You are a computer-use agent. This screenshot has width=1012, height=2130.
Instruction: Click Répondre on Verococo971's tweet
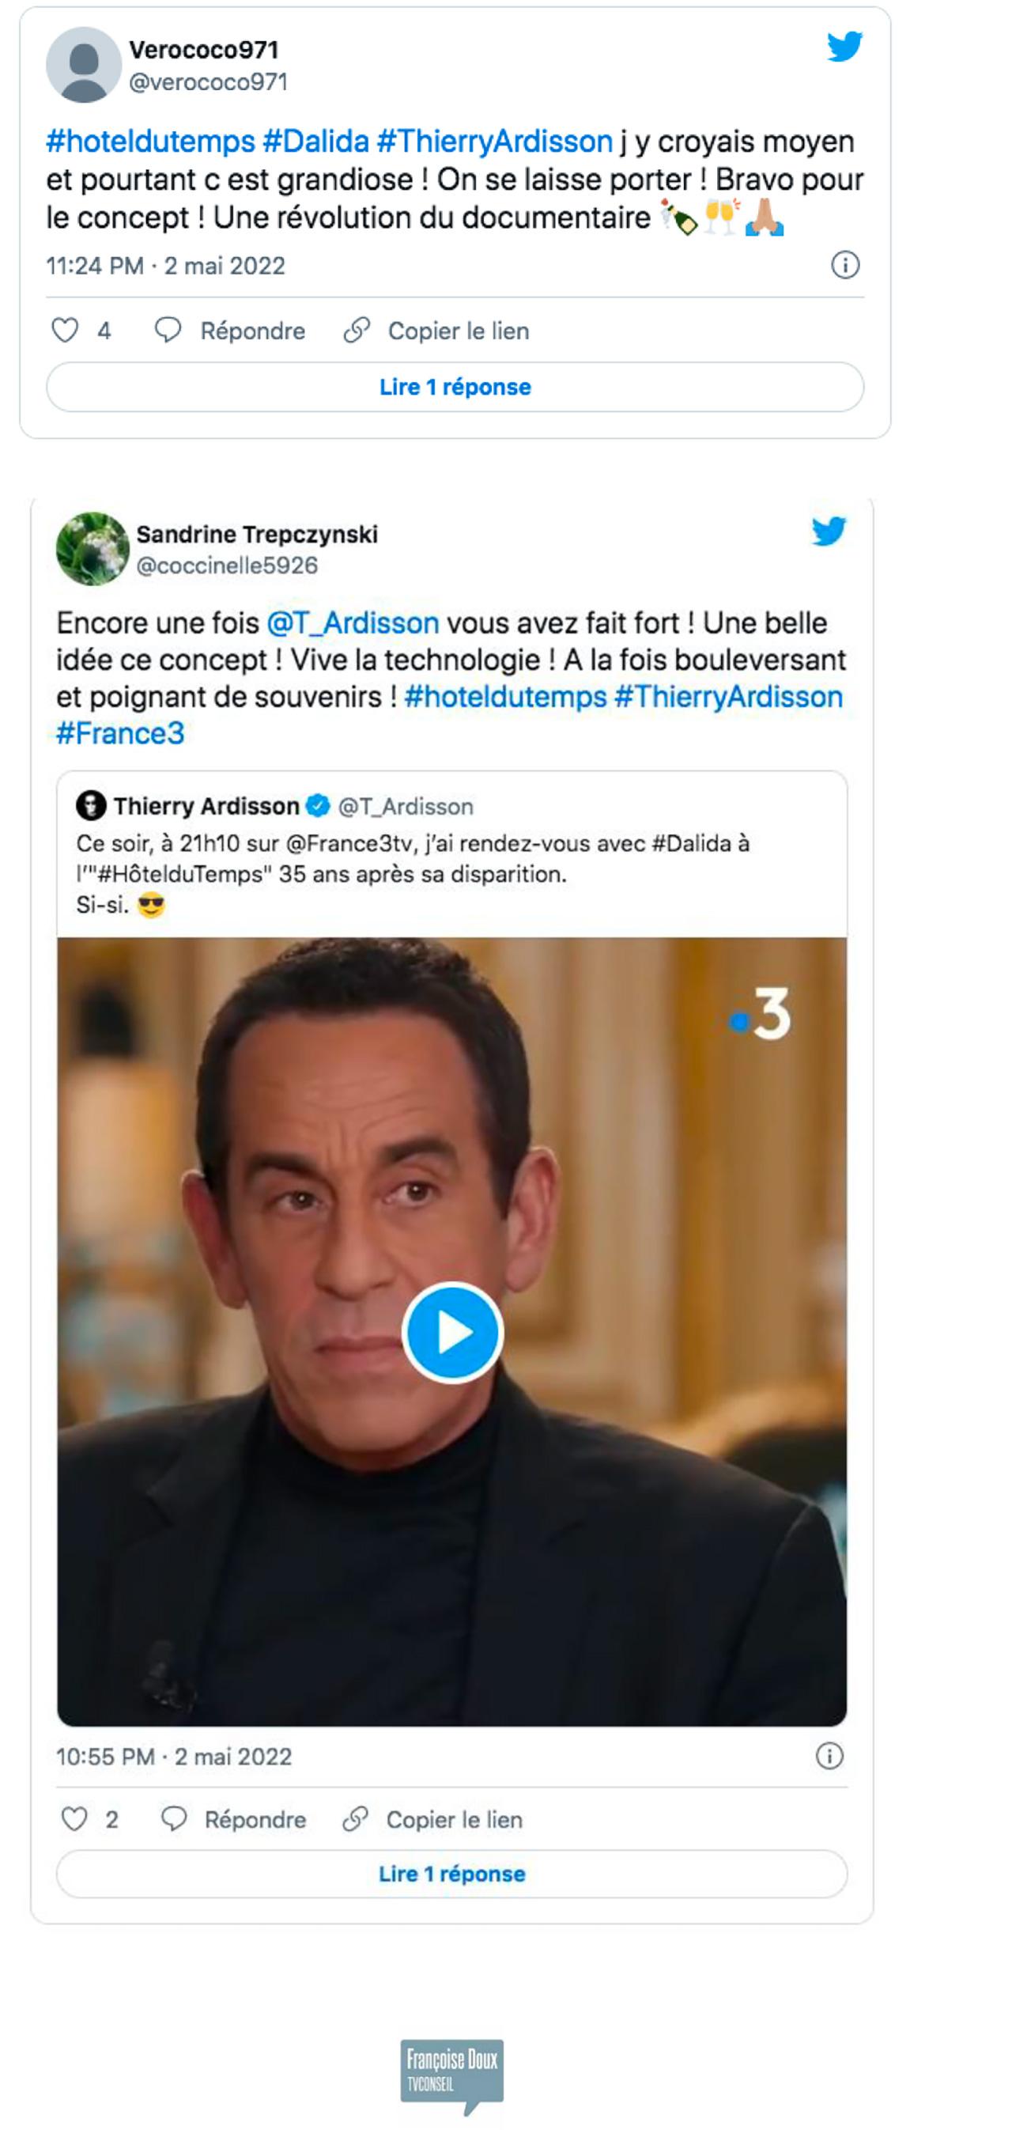(231, 331)
